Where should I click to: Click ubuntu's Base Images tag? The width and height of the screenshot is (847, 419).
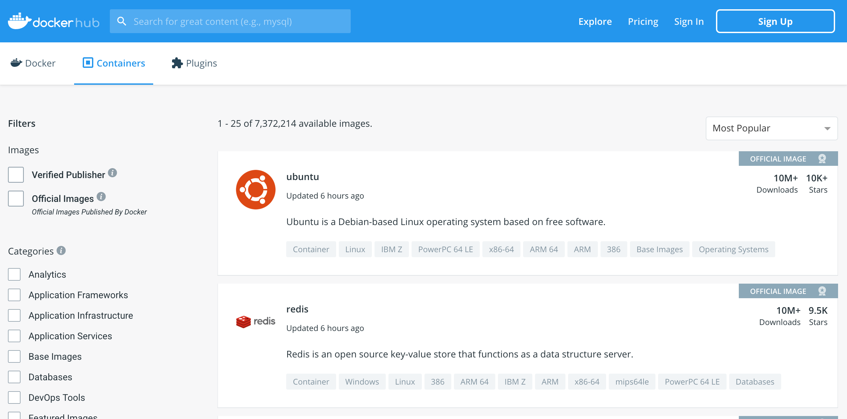pyautogui.click(x=660, y=249)
